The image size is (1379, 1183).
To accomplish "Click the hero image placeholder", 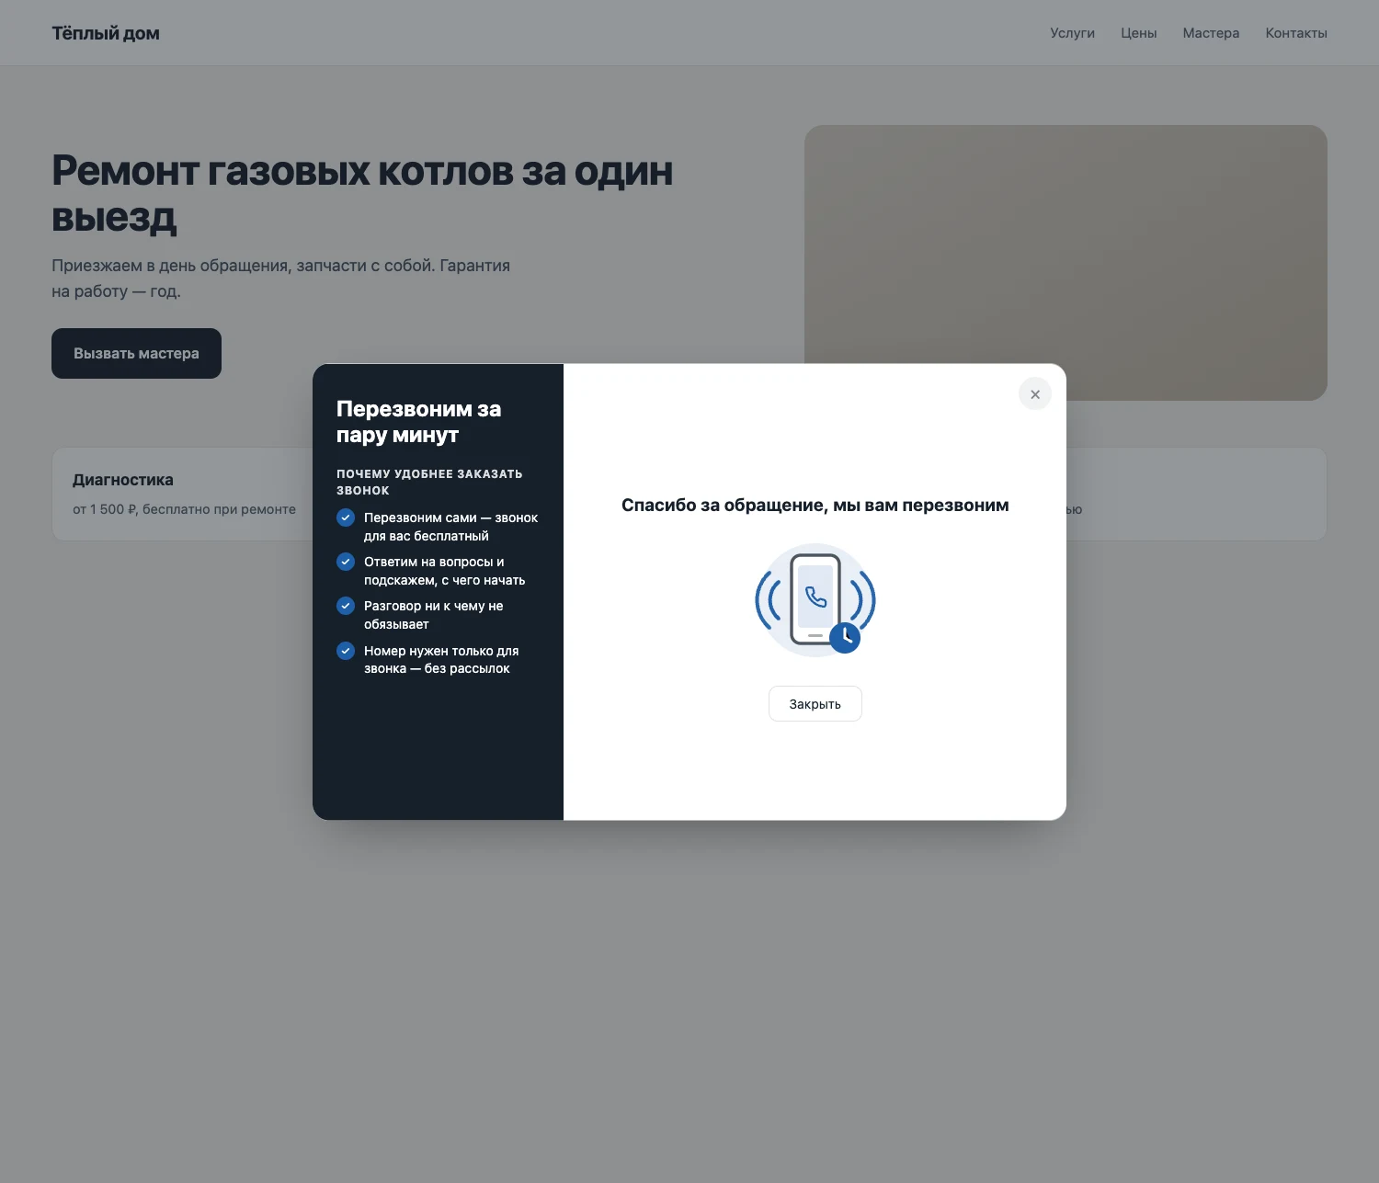I will (1066, 245).
